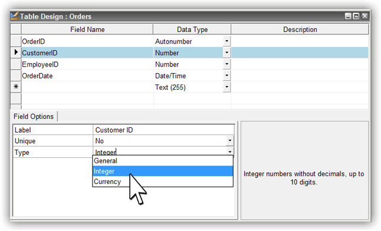Choose General from the Type list

[x=163, y=161]
